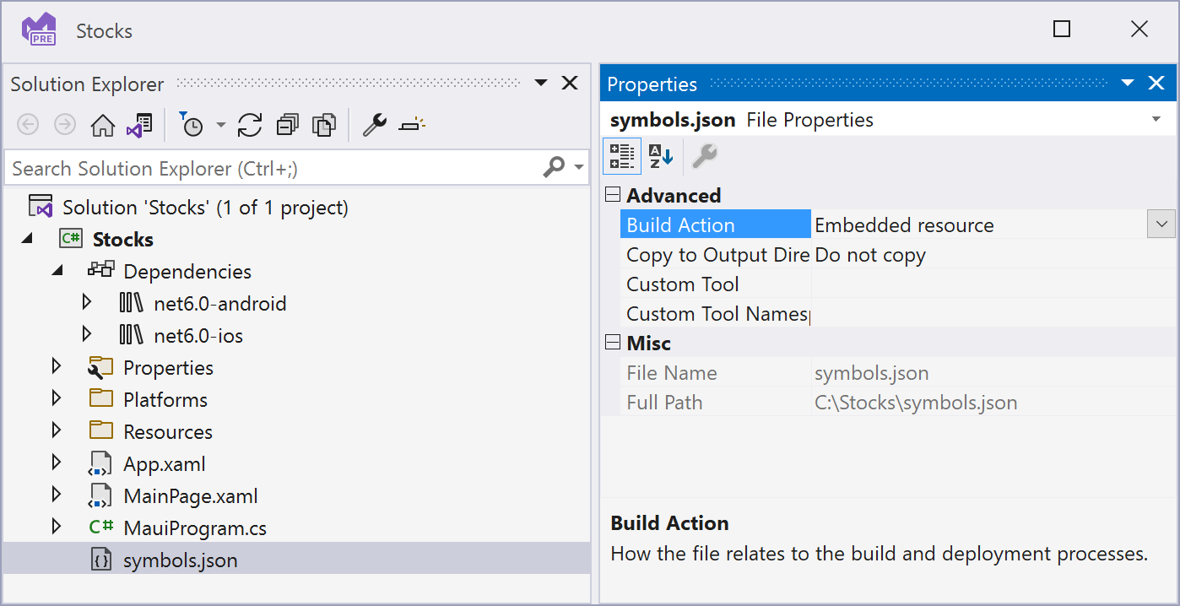The width and height of the screenshot is (1180, 606).
Task: Expand the MainPage.xaml node
Action: (x=57, y=495)
